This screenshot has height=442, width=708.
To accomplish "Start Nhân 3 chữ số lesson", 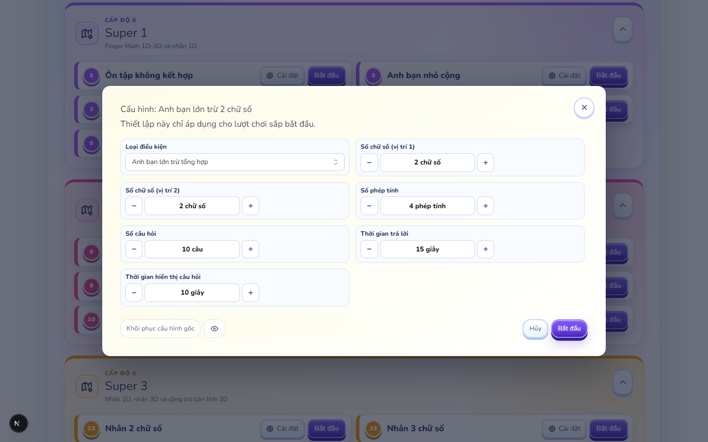I will click(x=609, y=429).
